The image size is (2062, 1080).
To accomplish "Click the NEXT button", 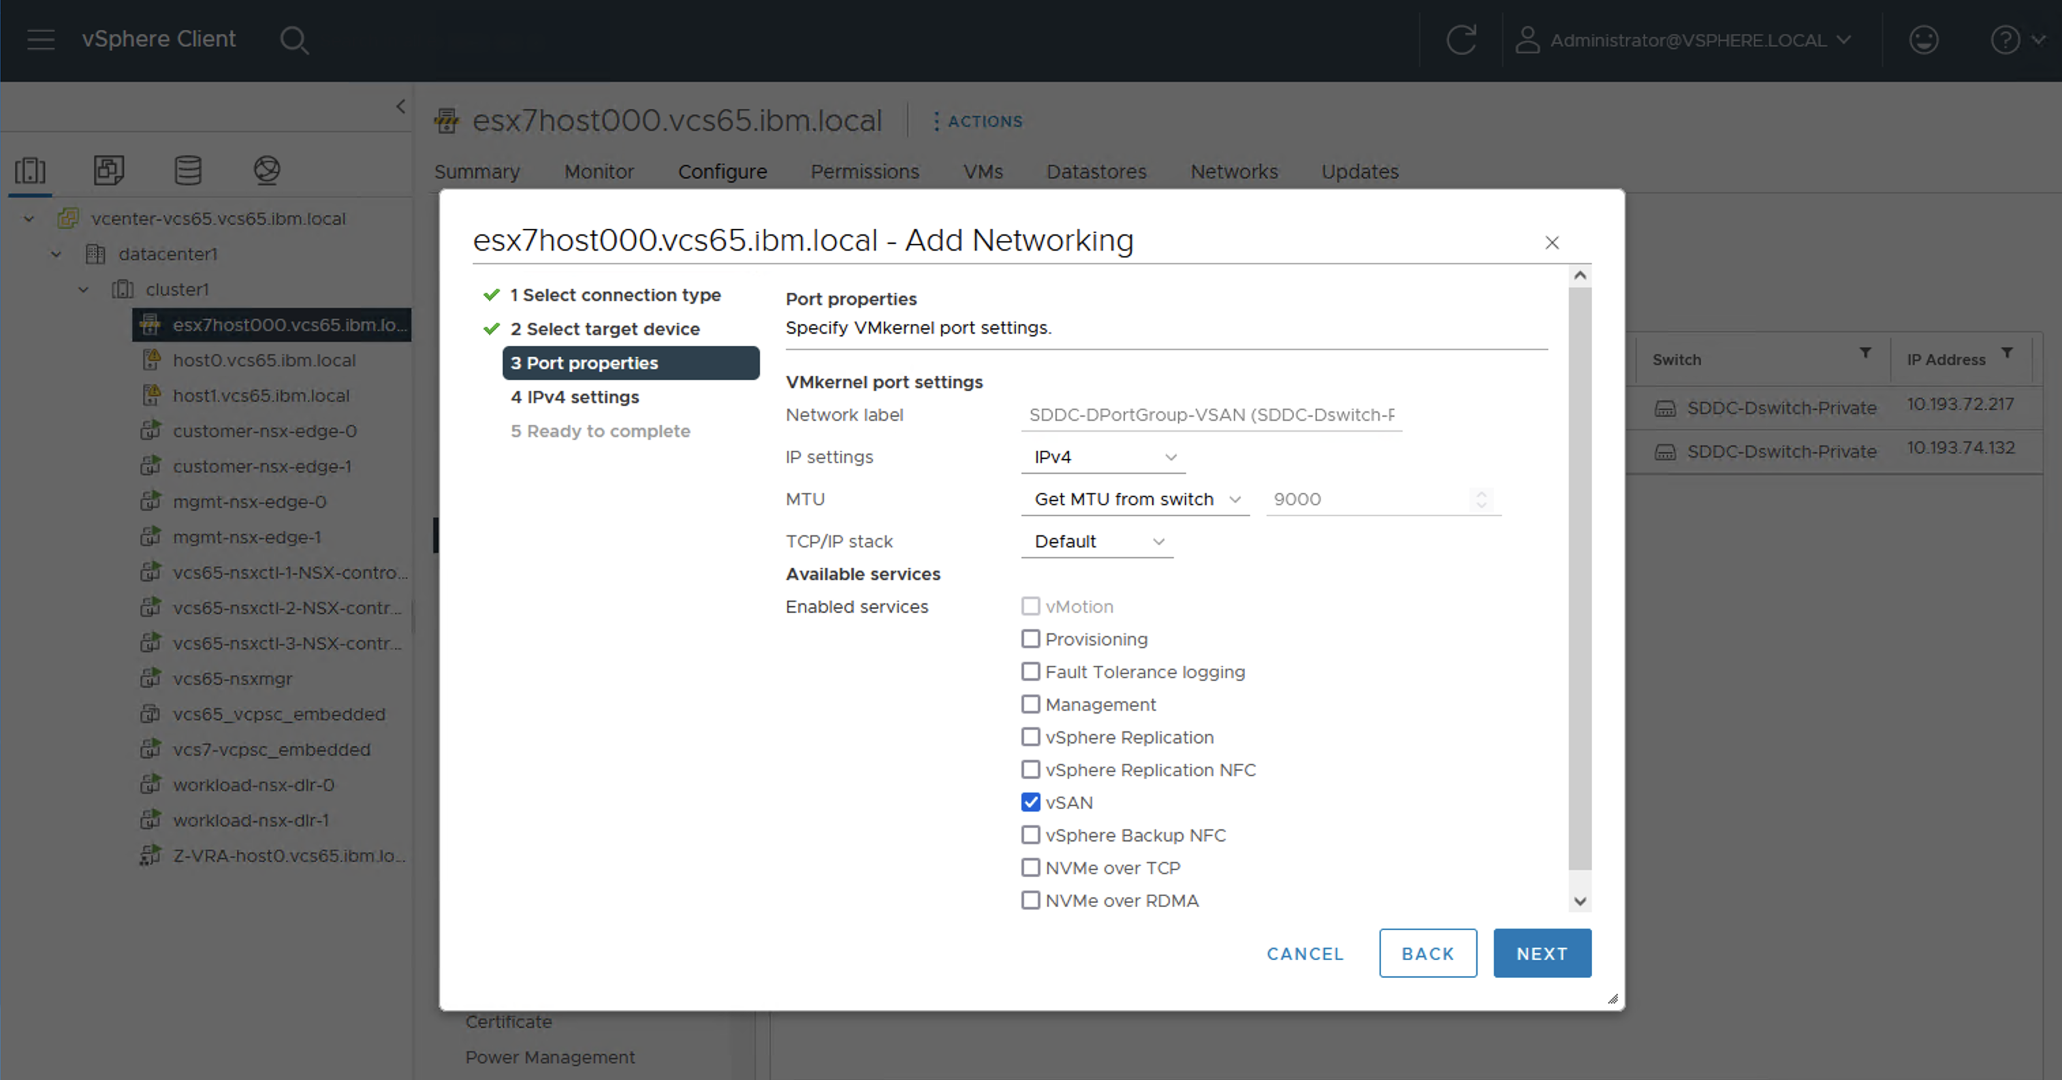I will pos(1542,953).
